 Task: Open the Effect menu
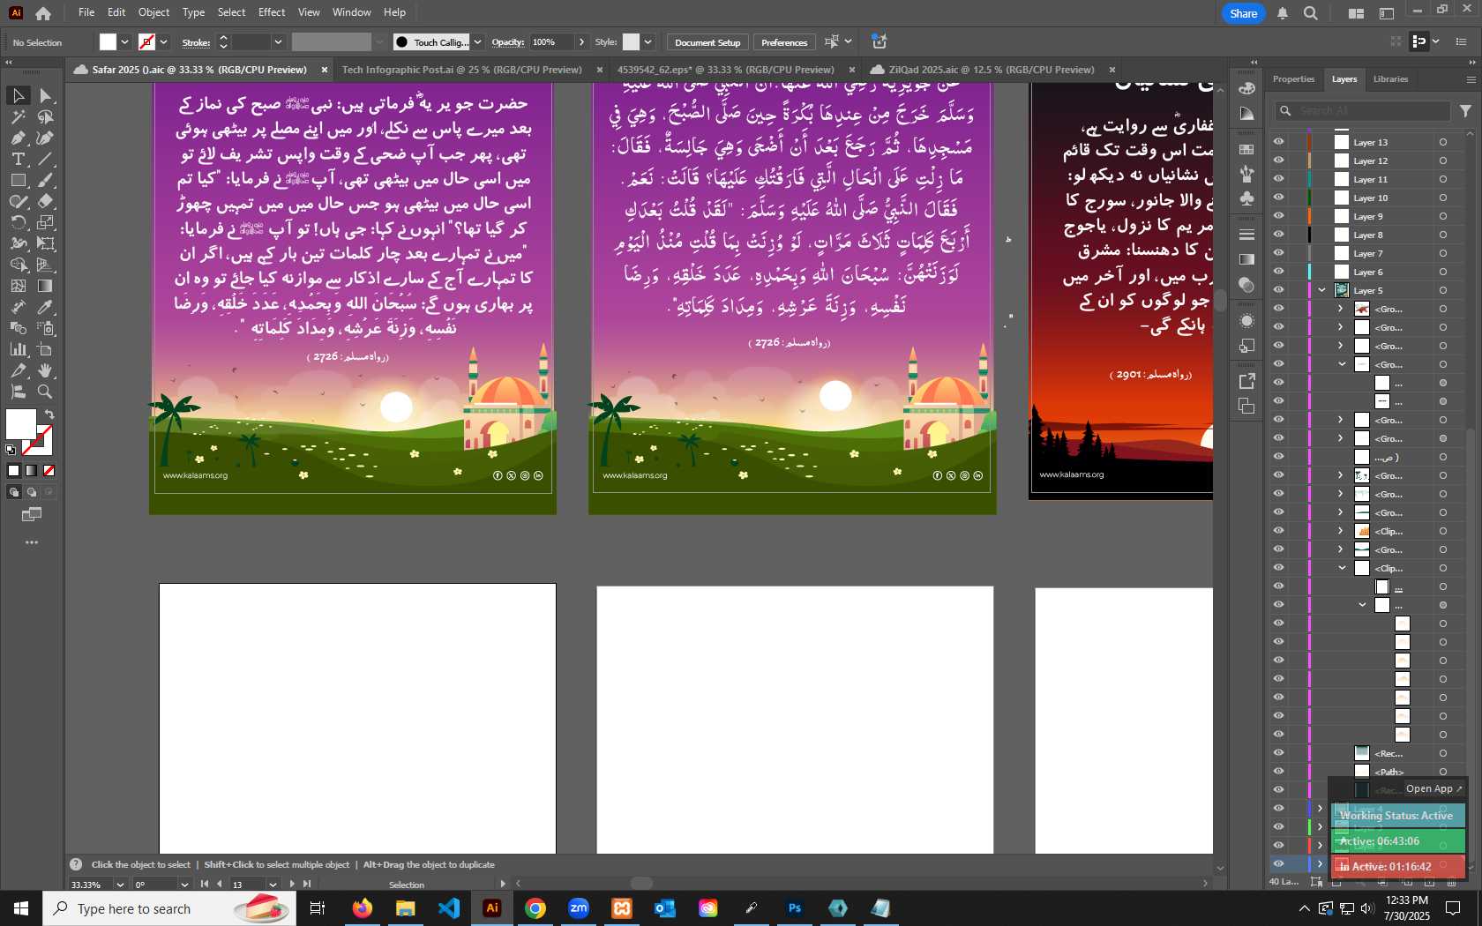(272, 12)
